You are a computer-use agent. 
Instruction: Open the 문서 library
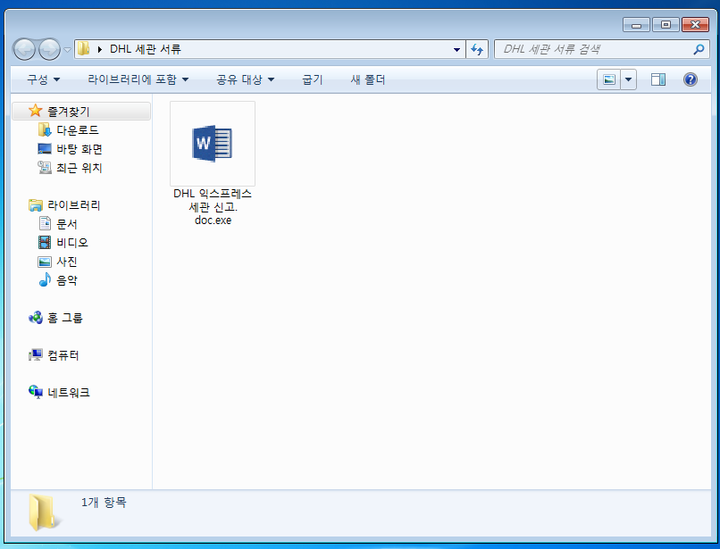tap(67, 224)
